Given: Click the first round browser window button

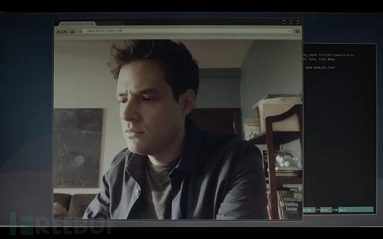Looking at the screenshot, I should 284,22.
